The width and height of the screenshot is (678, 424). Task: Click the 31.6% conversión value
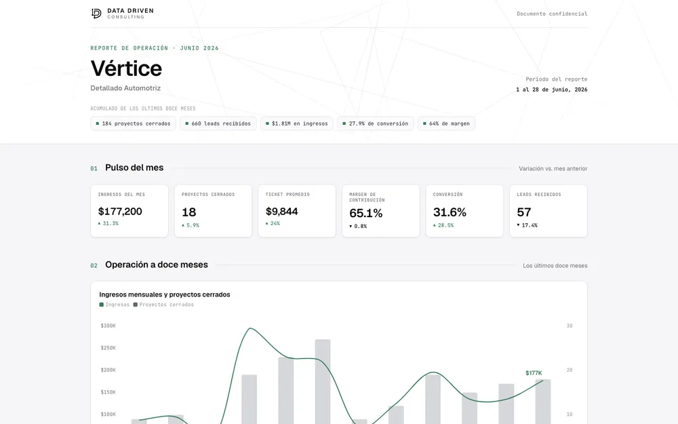click(x=450, y=212)
